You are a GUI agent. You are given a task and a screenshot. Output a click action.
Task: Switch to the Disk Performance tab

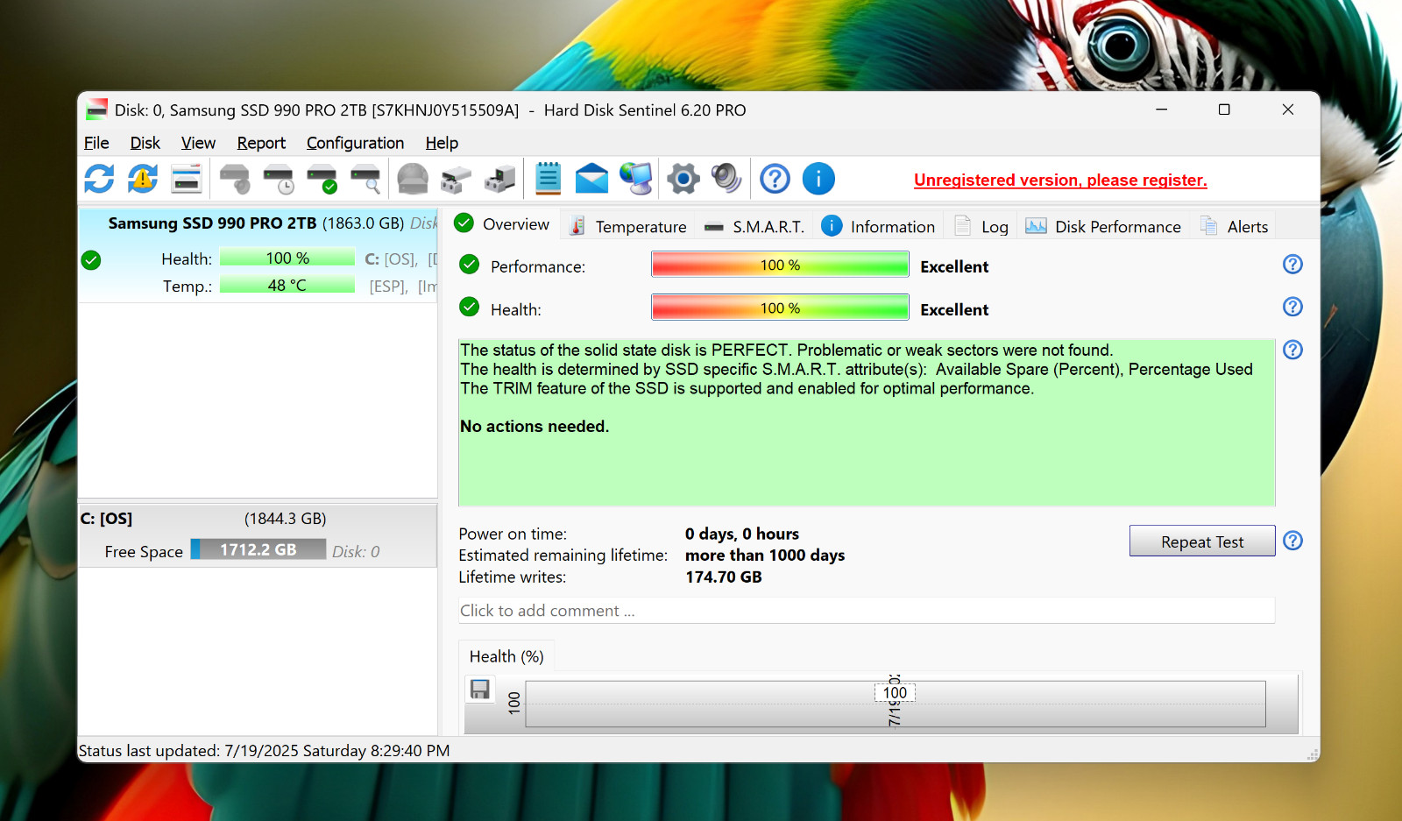[x=1103, y=227]
